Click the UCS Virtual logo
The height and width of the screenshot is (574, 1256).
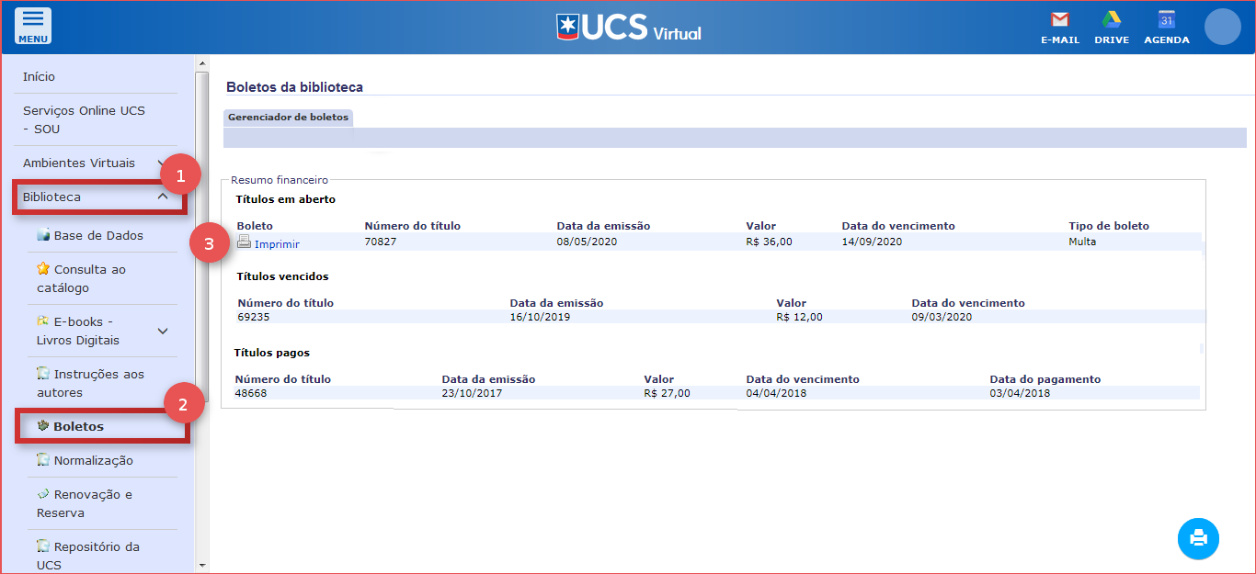click(x=629, y=28)
